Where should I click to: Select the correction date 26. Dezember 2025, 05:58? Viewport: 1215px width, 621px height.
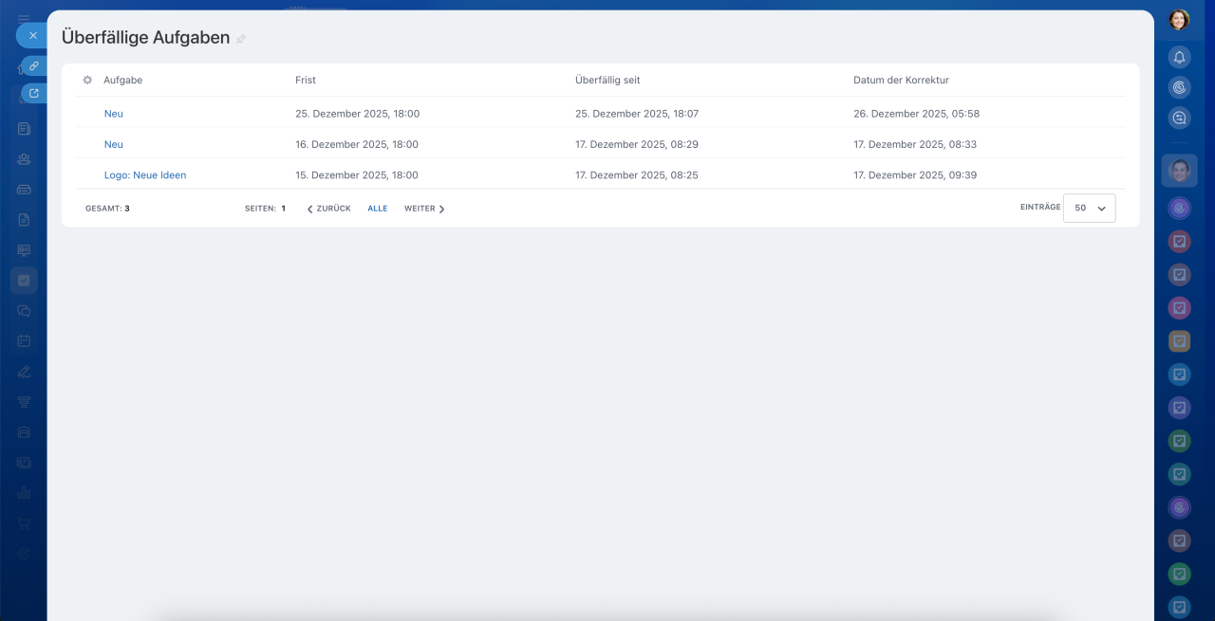[x=916, y=114]
